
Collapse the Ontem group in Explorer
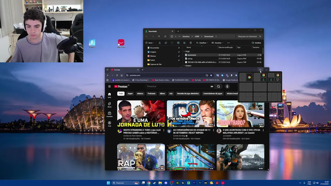point(184,66)
